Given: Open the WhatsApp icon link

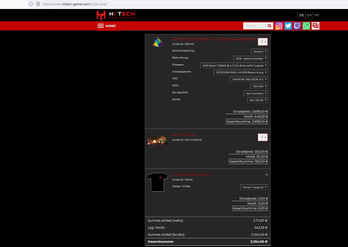Looking at the screenshot, I should coord(306,26).
